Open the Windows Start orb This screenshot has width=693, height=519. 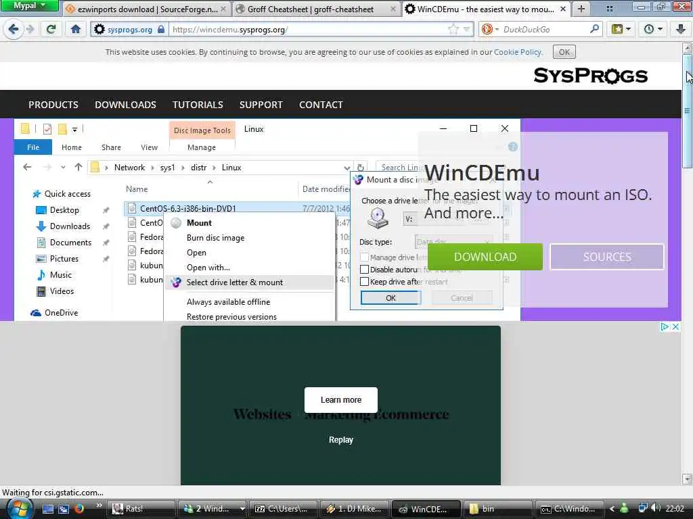pos(20,509)
